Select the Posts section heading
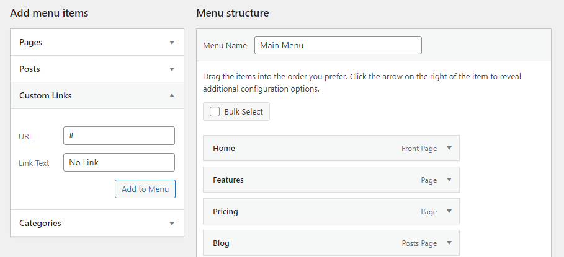The width and height of the screenshot is (564, 257). pyautogui.click(x=30, y=69)
